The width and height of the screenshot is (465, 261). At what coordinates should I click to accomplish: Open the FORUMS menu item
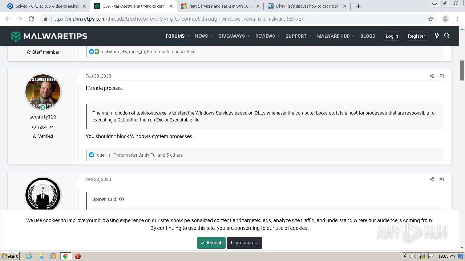click(x=175, y=36)
